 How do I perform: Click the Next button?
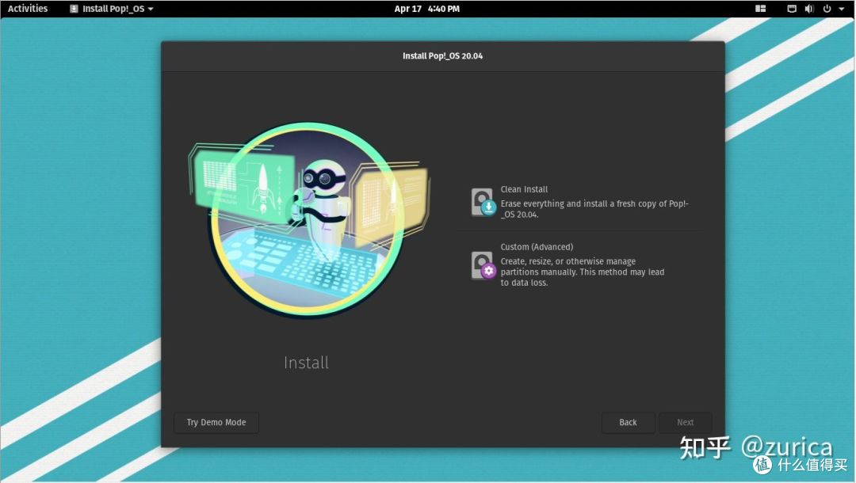(x=685, y=423)
